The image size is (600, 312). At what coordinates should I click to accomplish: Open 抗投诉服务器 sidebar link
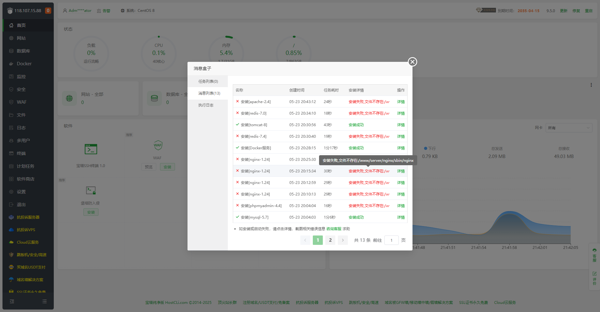click(28, 217)
